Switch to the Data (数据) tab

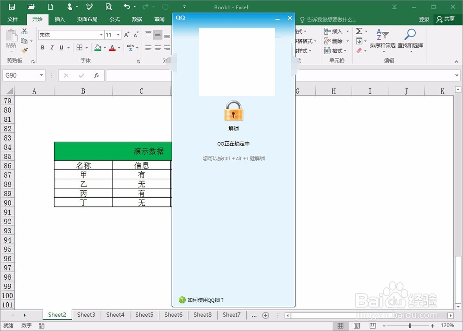[137, 19]
